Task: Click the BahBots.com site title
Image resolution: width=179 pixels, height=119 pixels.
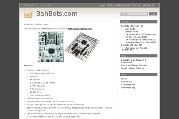Action: (57, 14)
